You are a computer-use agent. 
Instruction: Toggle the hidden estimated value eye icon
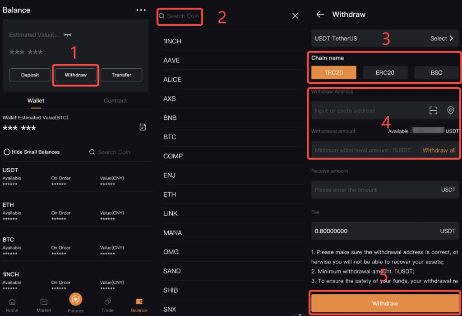(68, 35)
